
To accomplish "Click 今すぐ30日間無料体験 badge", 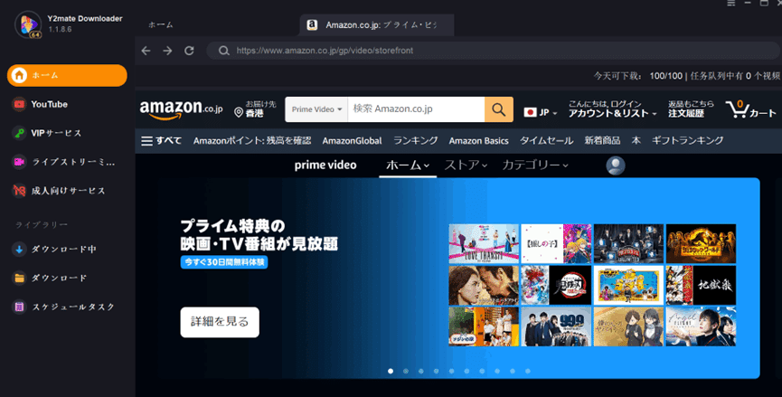I will click(224, 262).
